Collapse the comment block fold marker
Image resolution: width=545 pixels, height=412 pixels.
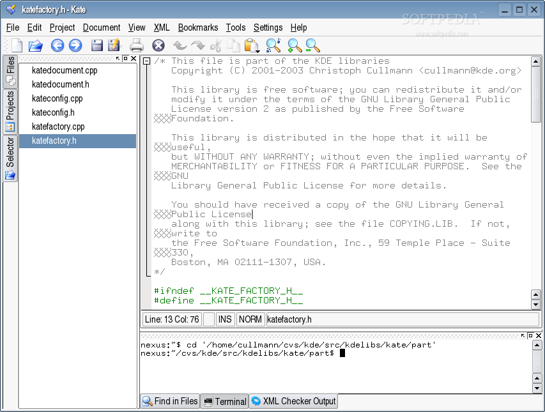pos(147,61)
